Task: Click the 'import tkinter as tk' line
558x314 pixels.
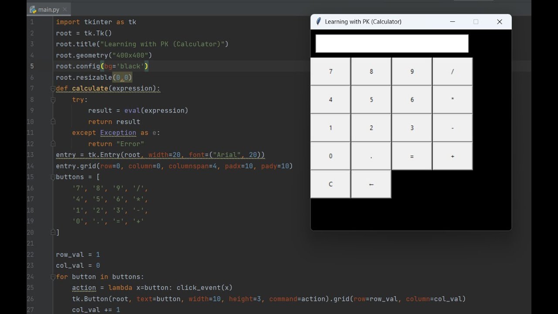Action: 96,22
